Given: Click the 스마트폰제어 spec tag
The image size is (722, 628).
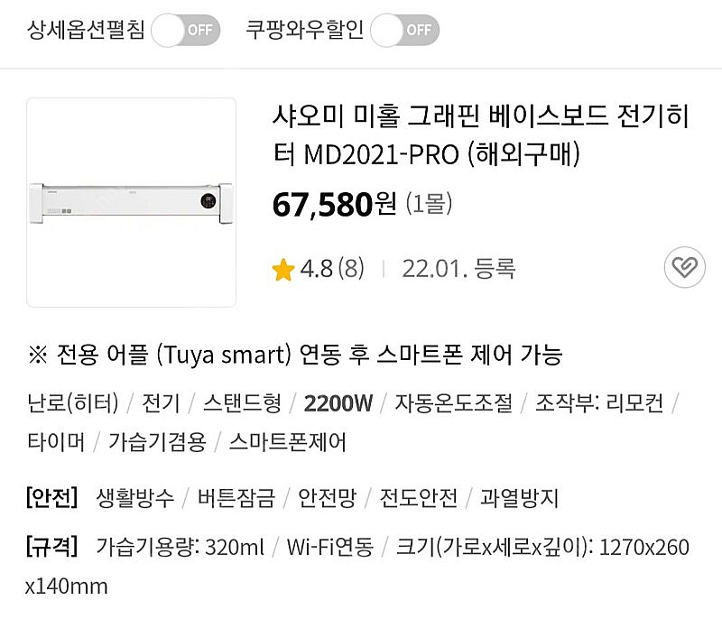Looking at the screenshot, I should (287, 442).
